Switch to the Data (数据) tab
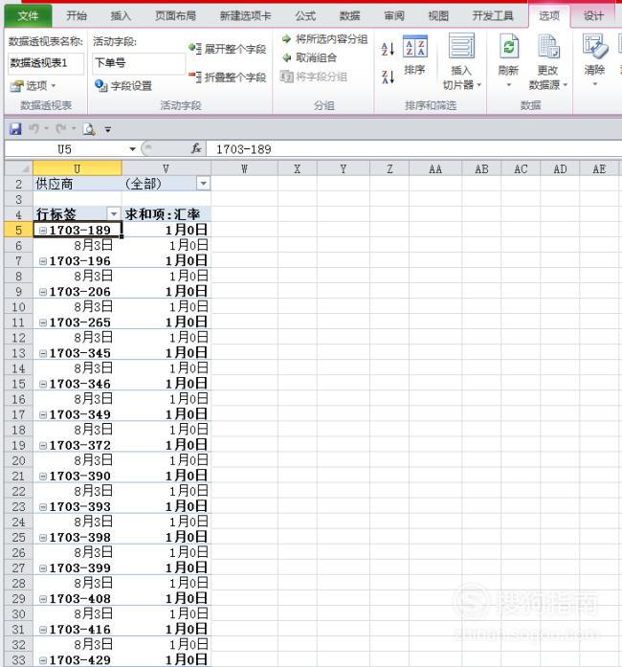The image size is (622, 667). [349, 16]
